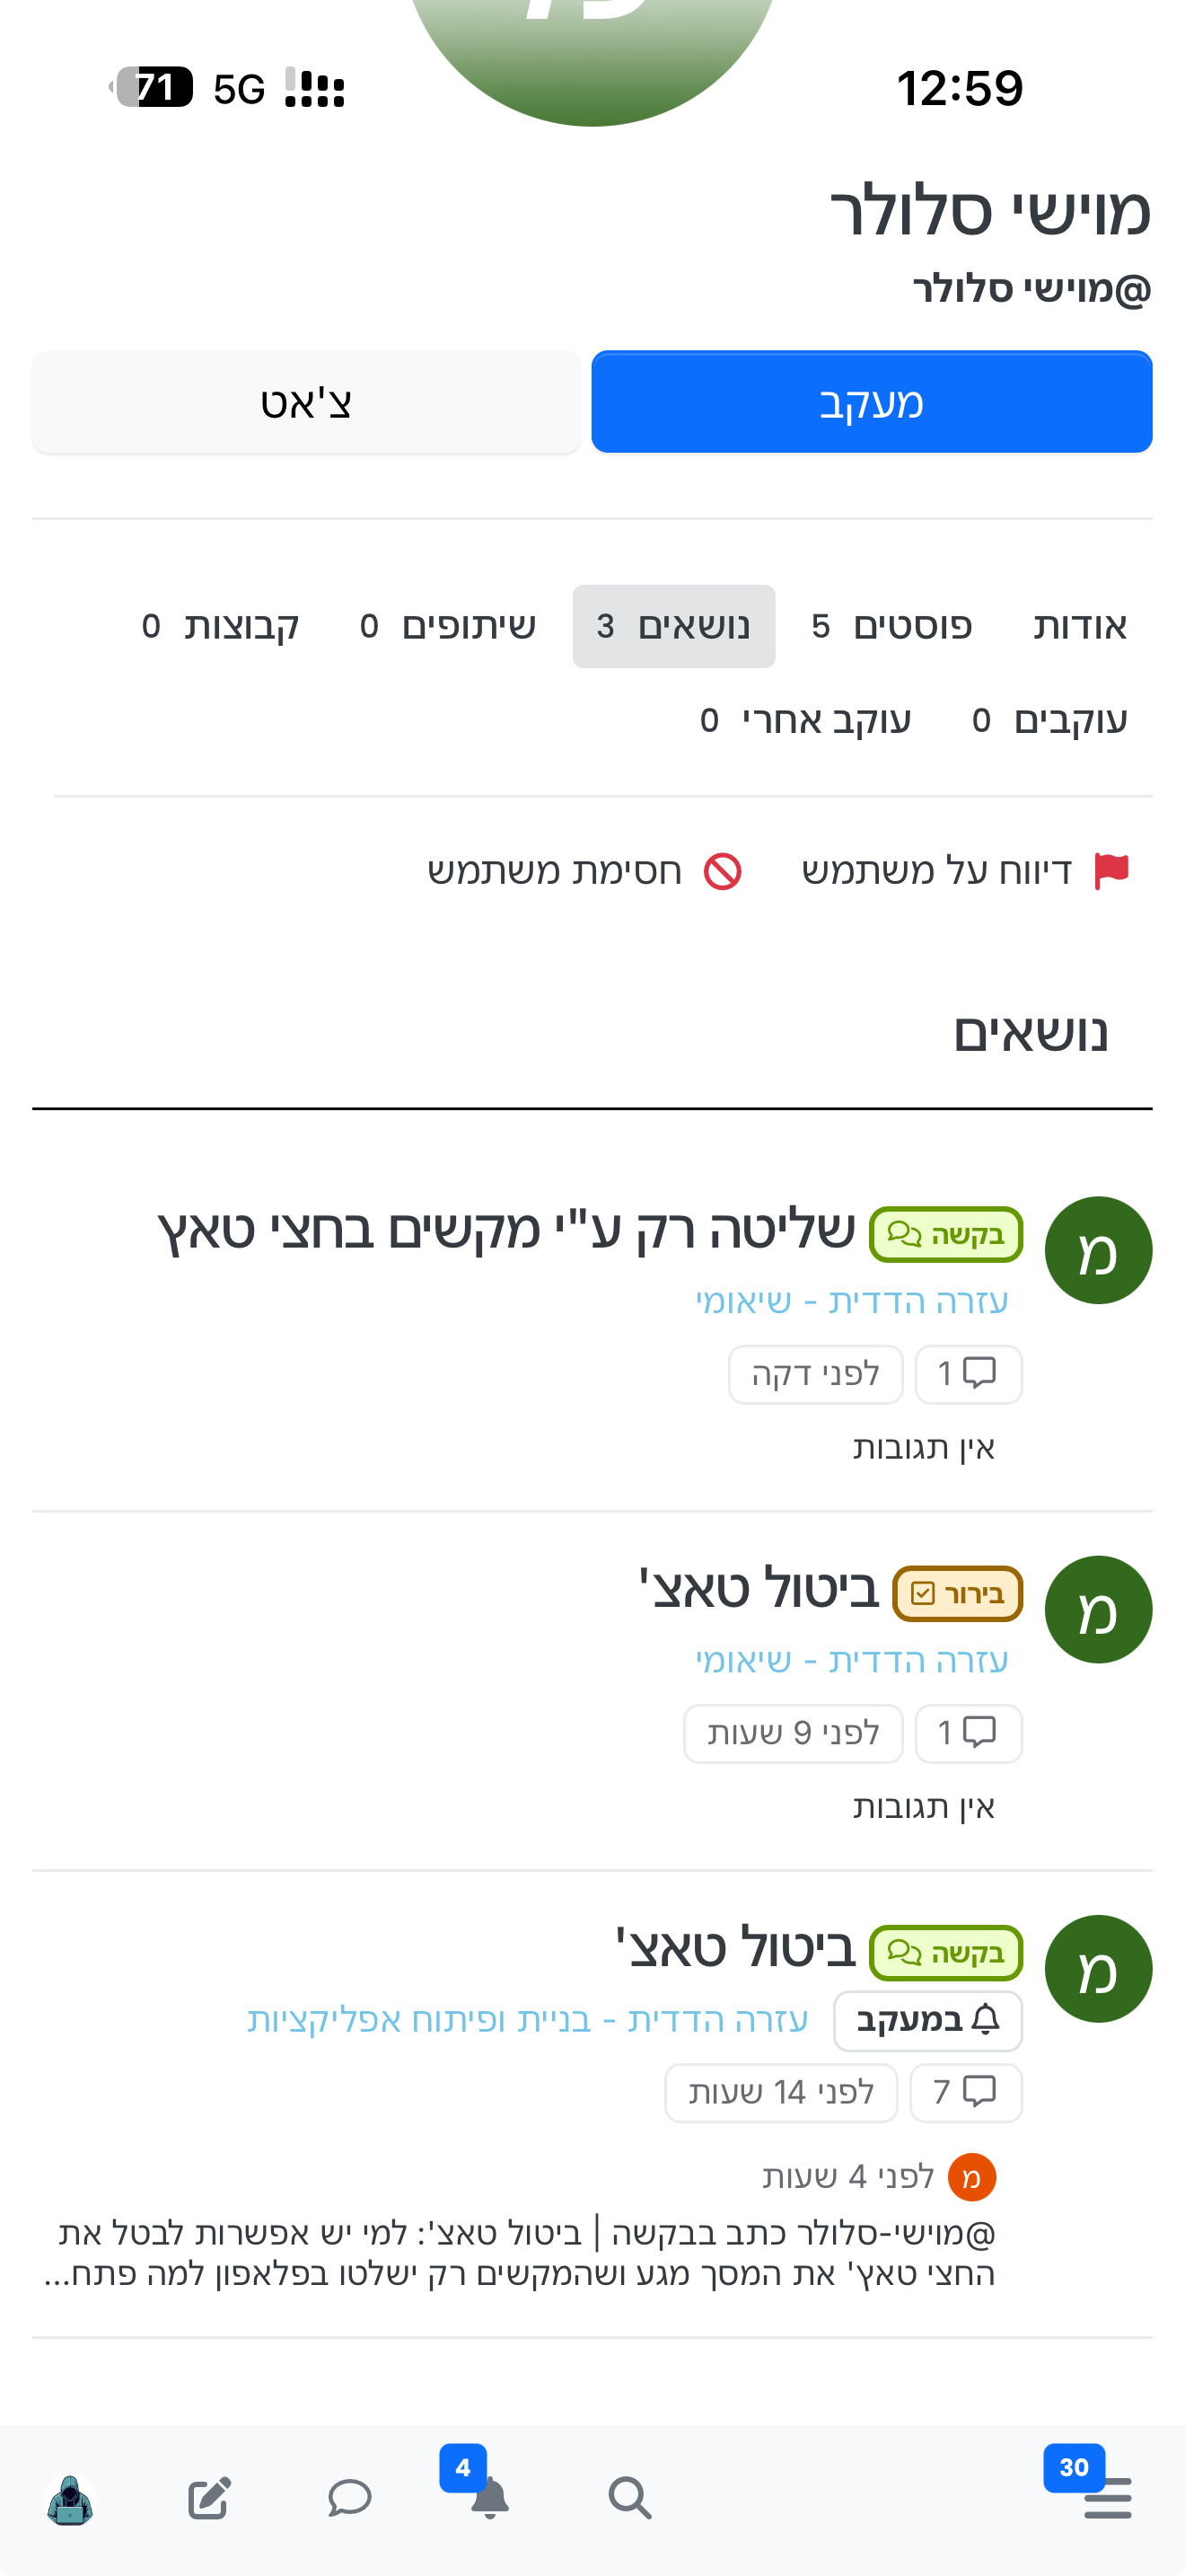Tap the compose new post icon

(x=210, y=2497)
